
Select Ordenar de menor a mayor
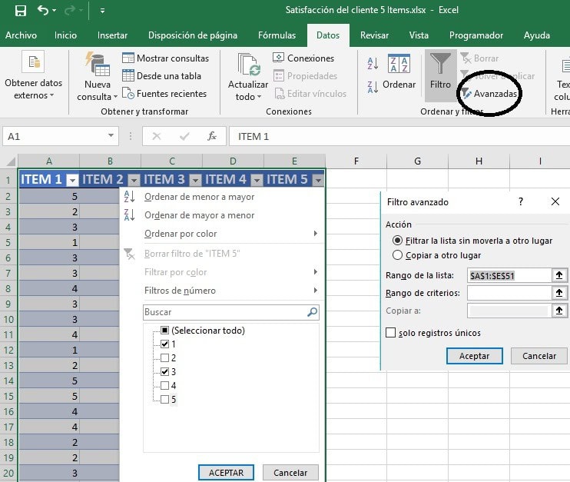200,197
